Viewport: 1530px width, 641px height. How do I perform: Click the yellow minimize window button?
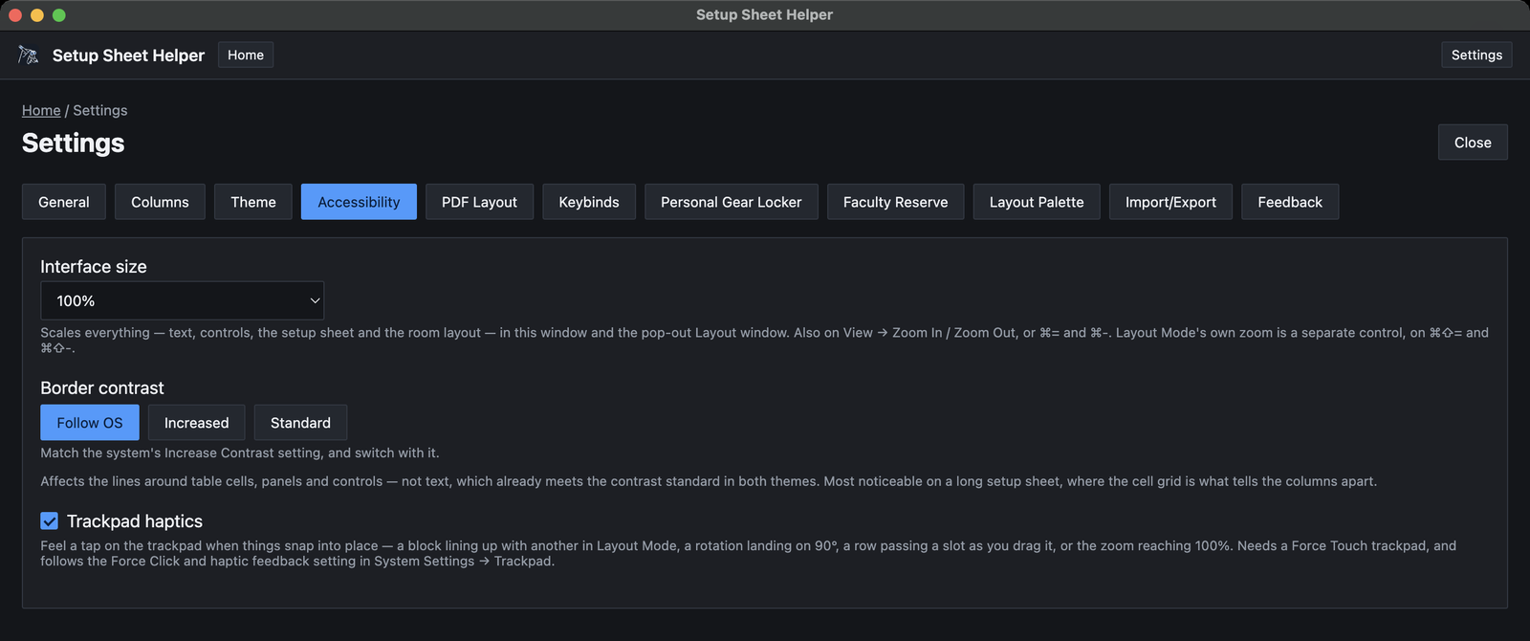click(37, 15)
